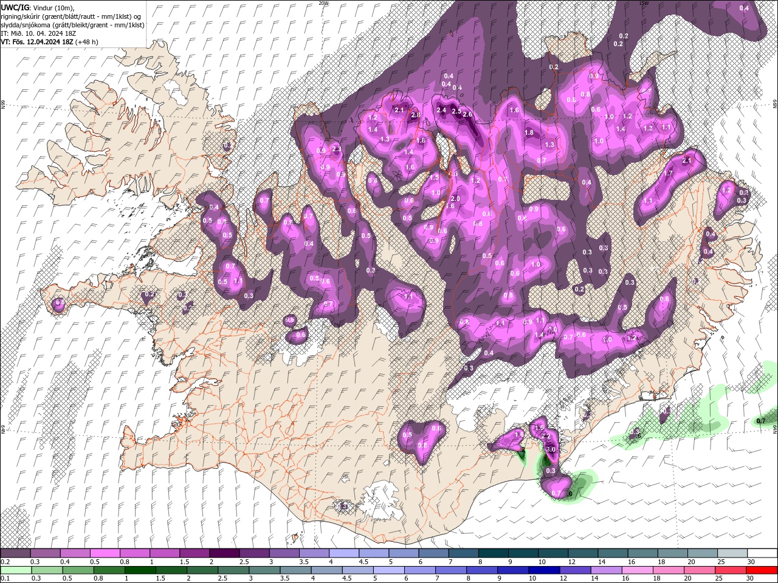Screen dimensions: 778x583
Task: Click the 2.0 snowfall value on the map
Action: tap(455, 199)
